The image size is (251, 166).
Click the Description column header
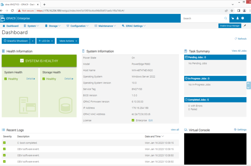pos(23,136)
